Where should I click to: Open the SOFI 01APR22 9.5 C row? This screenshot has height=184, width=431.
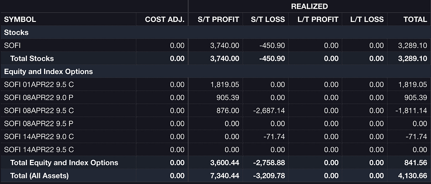point(215,84)
